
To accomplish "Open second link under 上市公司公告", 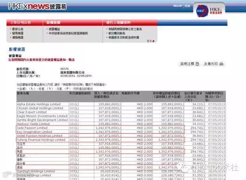I will point(18,33).
